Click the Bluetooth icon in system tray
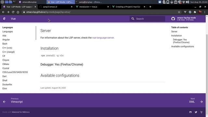Viewport: 208px width, 117px height. pos(164,2)
